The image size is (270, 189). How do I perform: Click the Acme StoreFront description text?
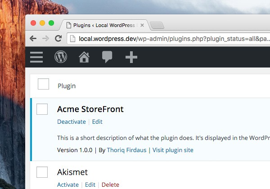tap(164, 138)
